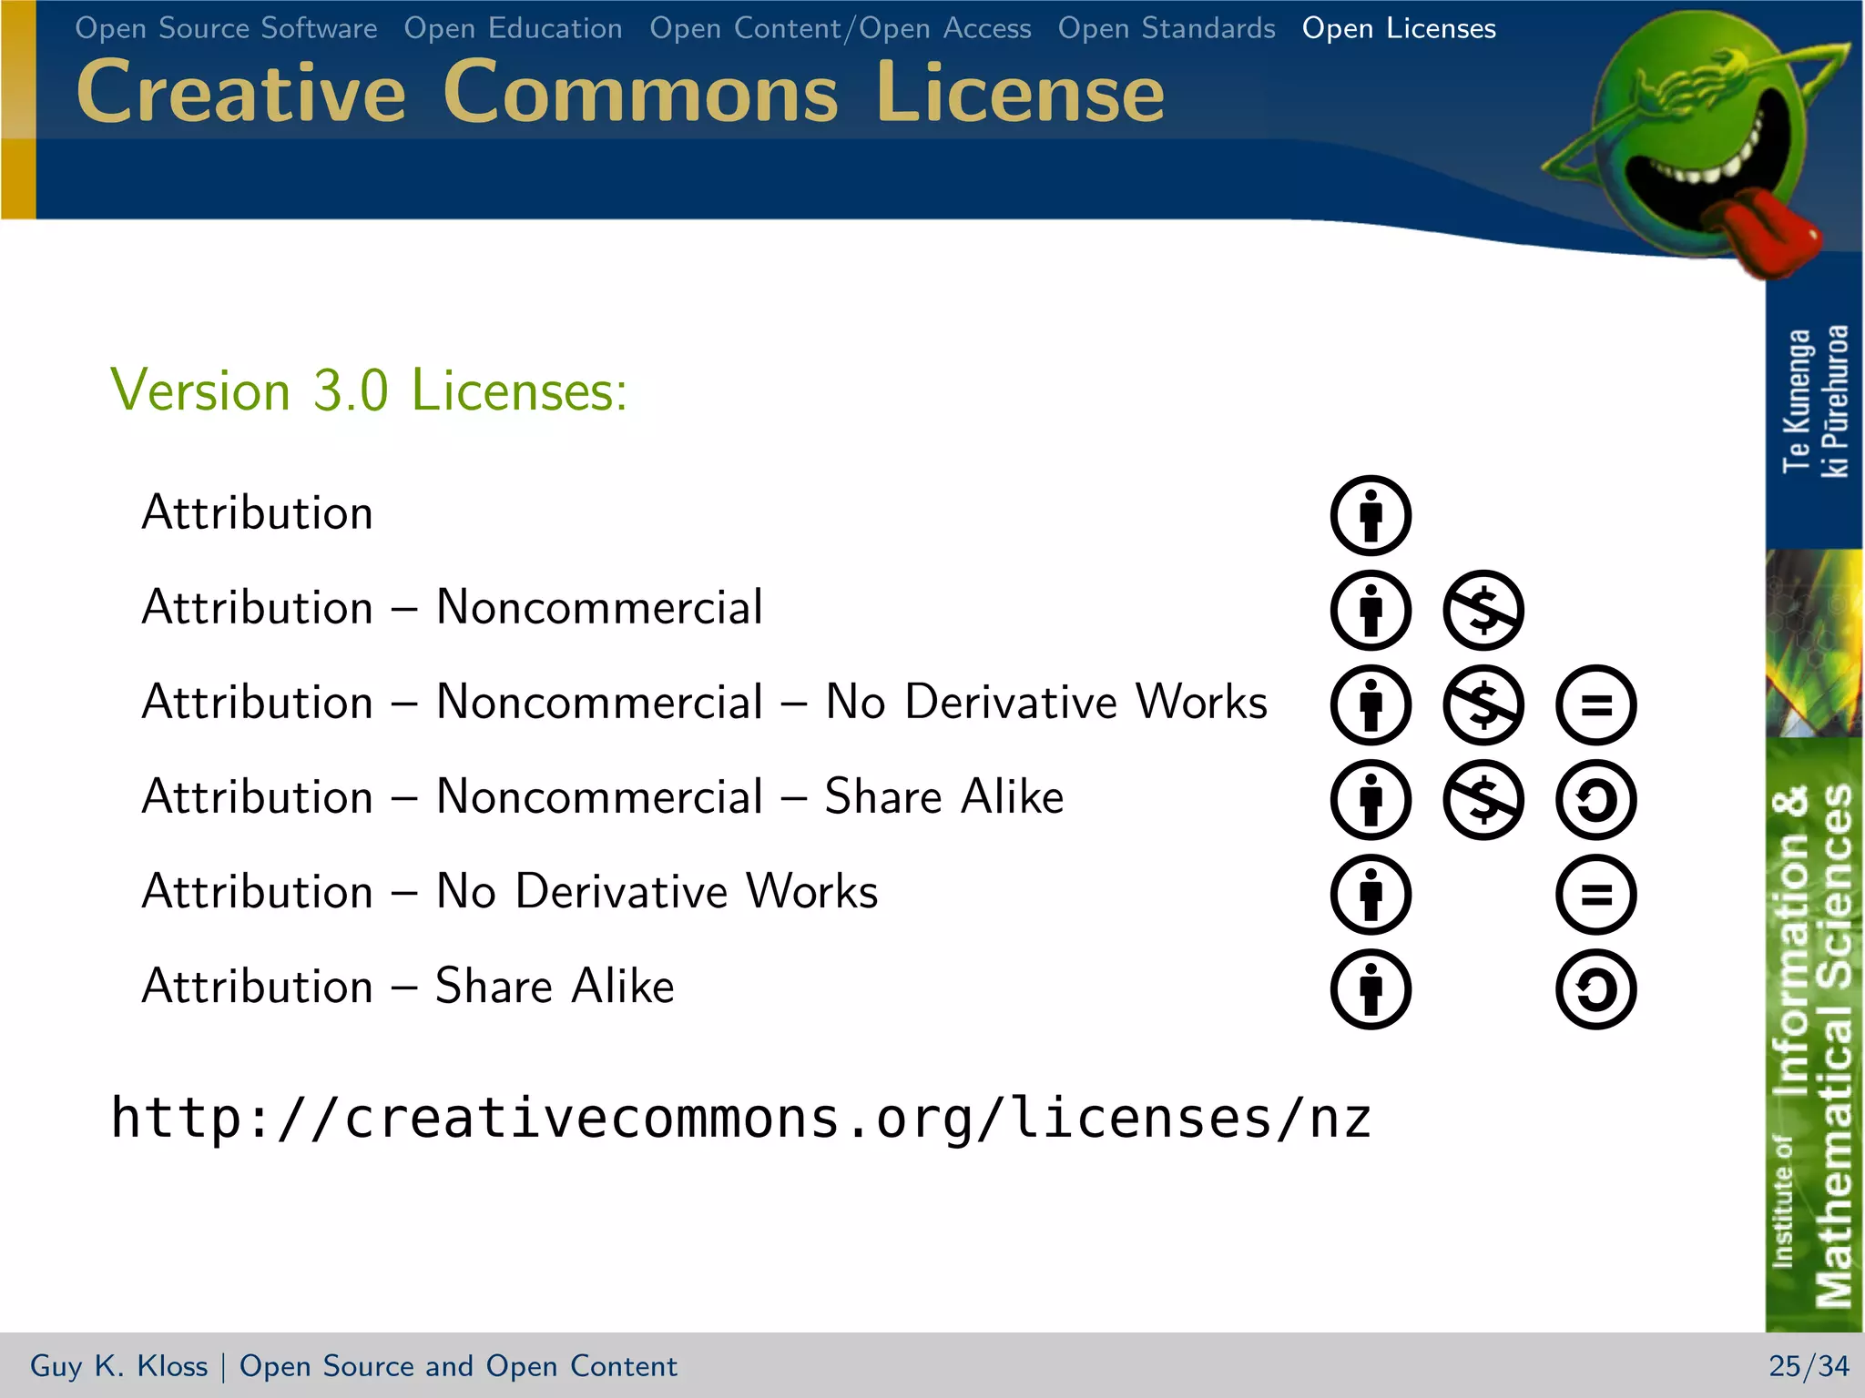1865x1398 pixels.
Task: Click Attribution icon in Attribution – No Derivative Works row
Action: 1371,894
